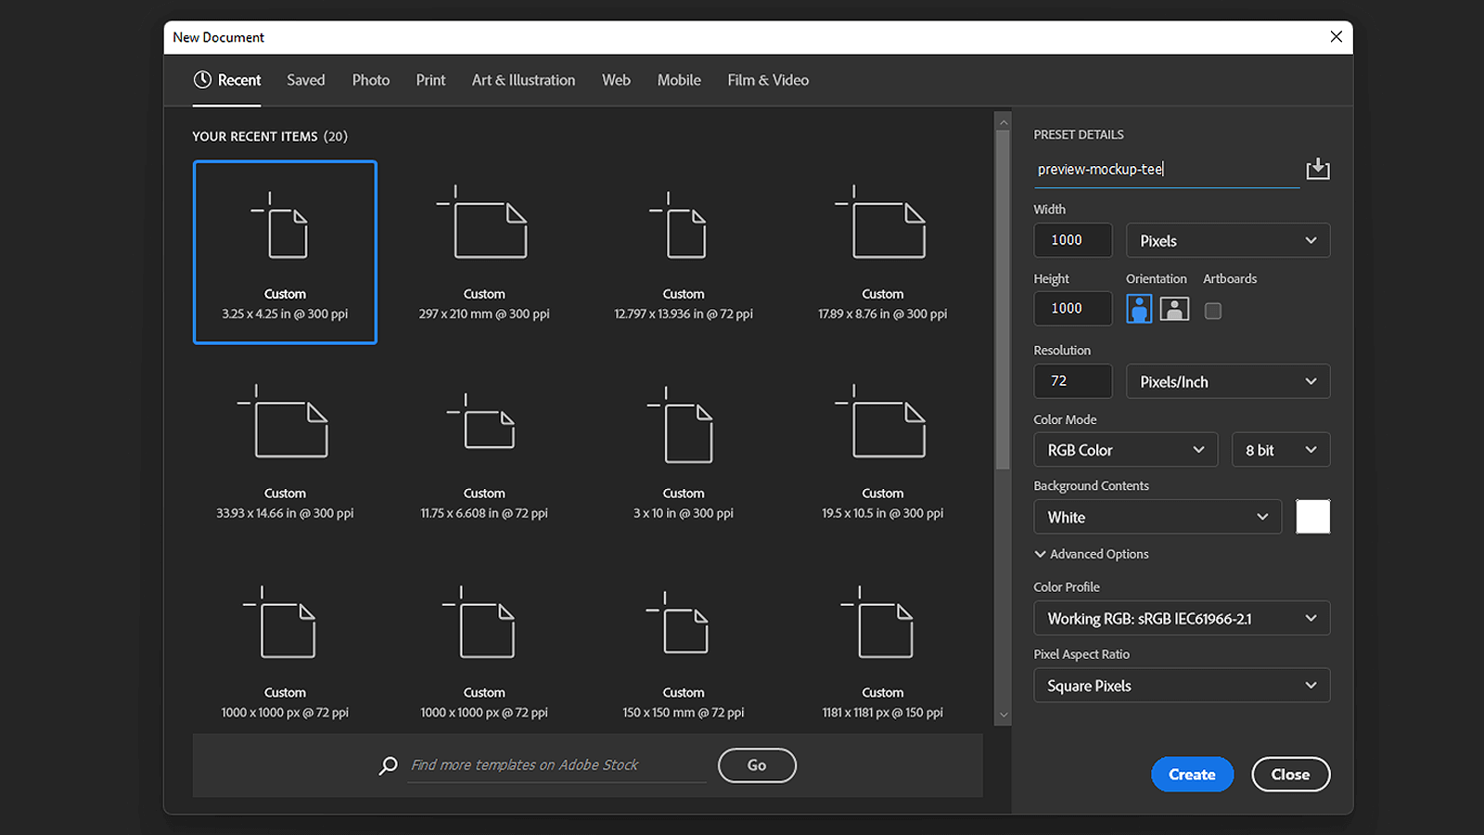Select portrait orientation

pyautogui.click(x=1139, y=309)
